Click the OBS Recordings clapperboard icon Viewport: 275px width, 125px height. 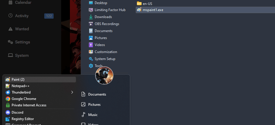91,24
